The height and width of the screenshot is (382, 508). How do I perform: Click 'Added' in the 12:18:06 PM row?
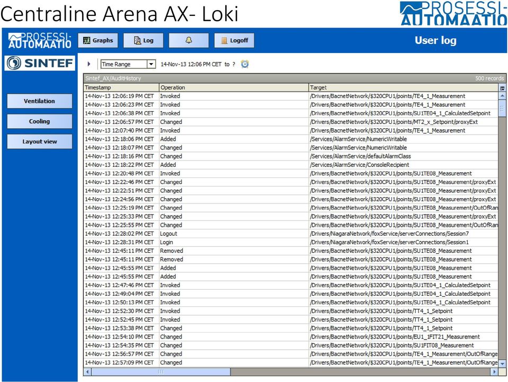pyautogui.click(x=168, y=139)
